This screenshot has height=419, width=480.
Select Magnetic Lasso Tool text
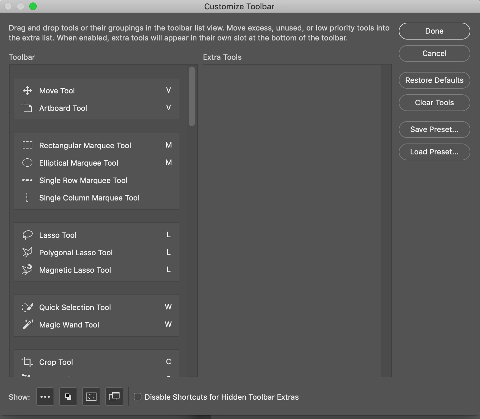coord(75,270)
